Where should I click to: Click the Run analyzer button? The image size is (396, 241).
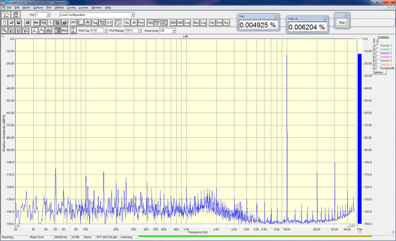point(6,15)
